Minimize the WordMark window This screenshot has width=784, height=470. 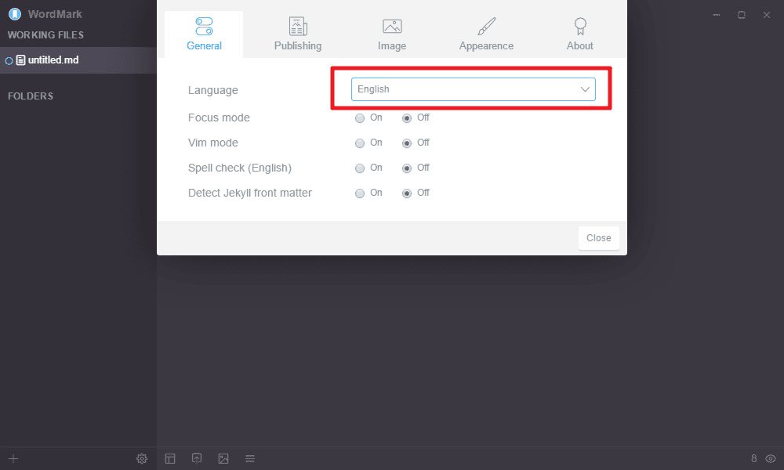pyautogui.click(x=717, y=15)
